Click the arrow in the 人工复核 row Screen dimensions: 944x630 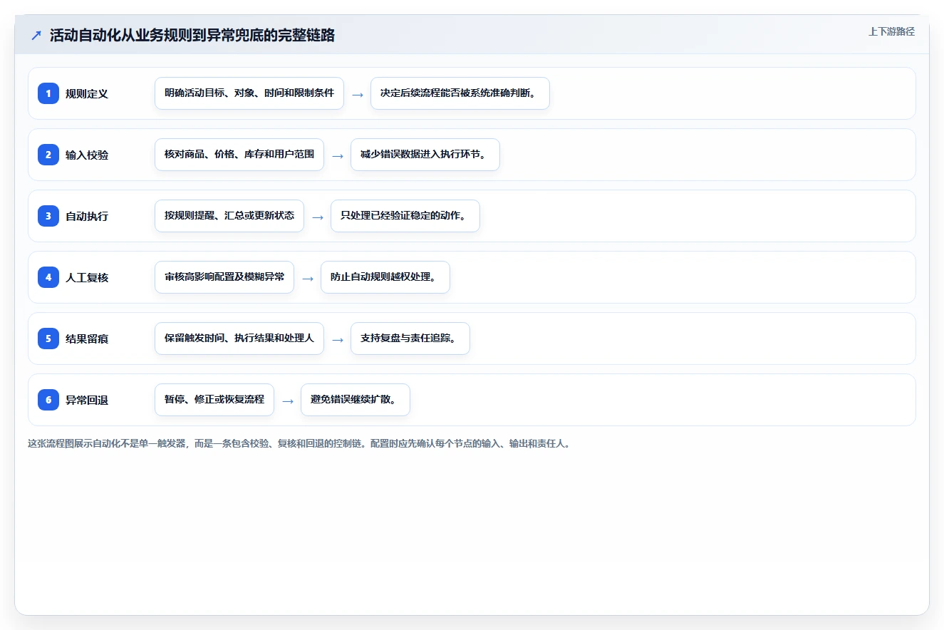pos(308,278)
